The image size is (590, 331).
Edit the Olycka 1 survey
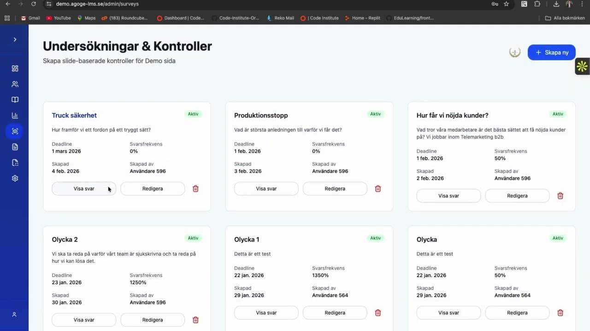tap(335, 313)
